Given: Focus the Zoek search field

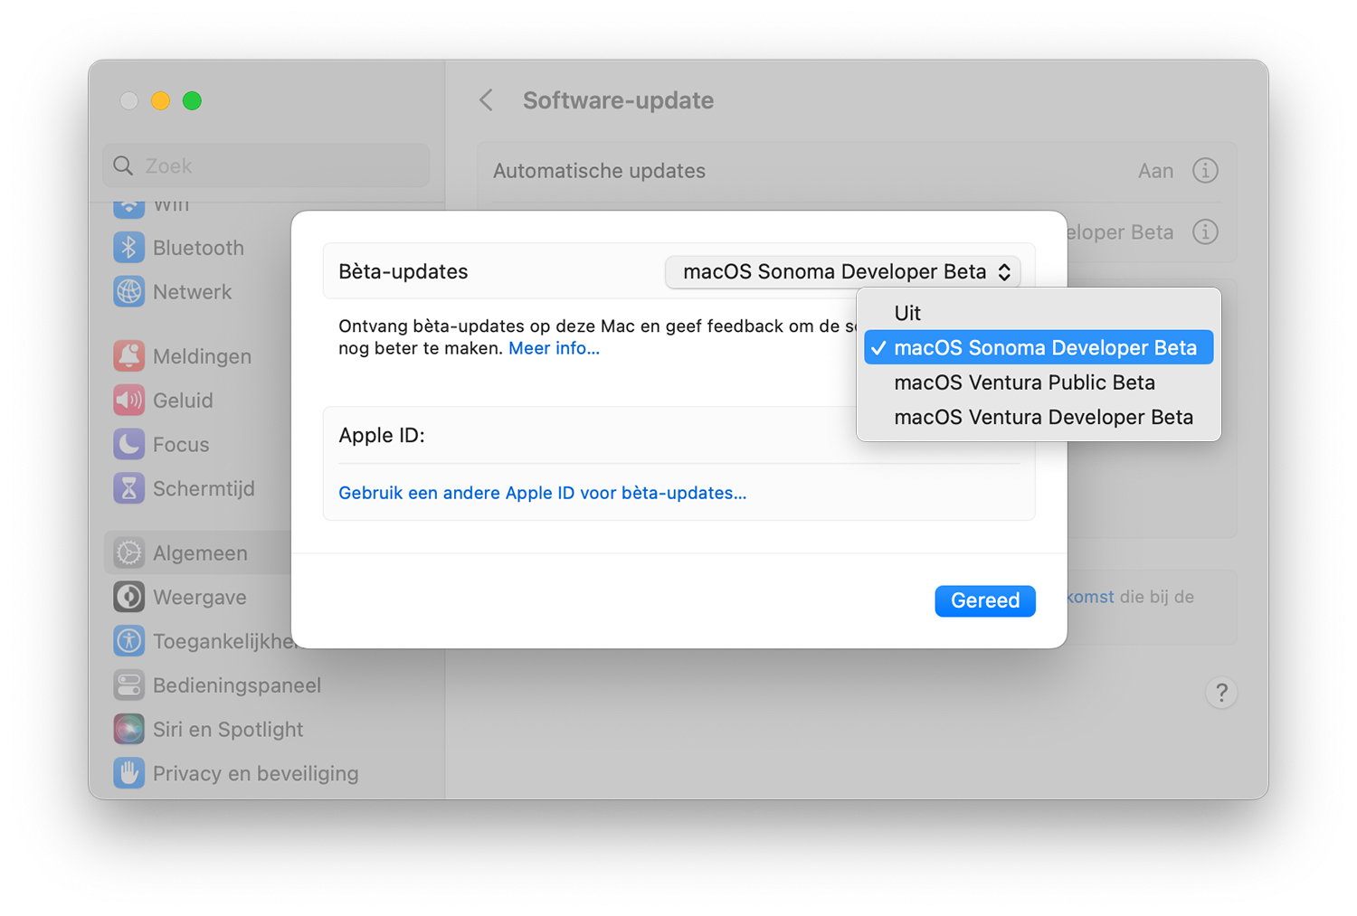Looking at the screenshot, I should (266, 165).
